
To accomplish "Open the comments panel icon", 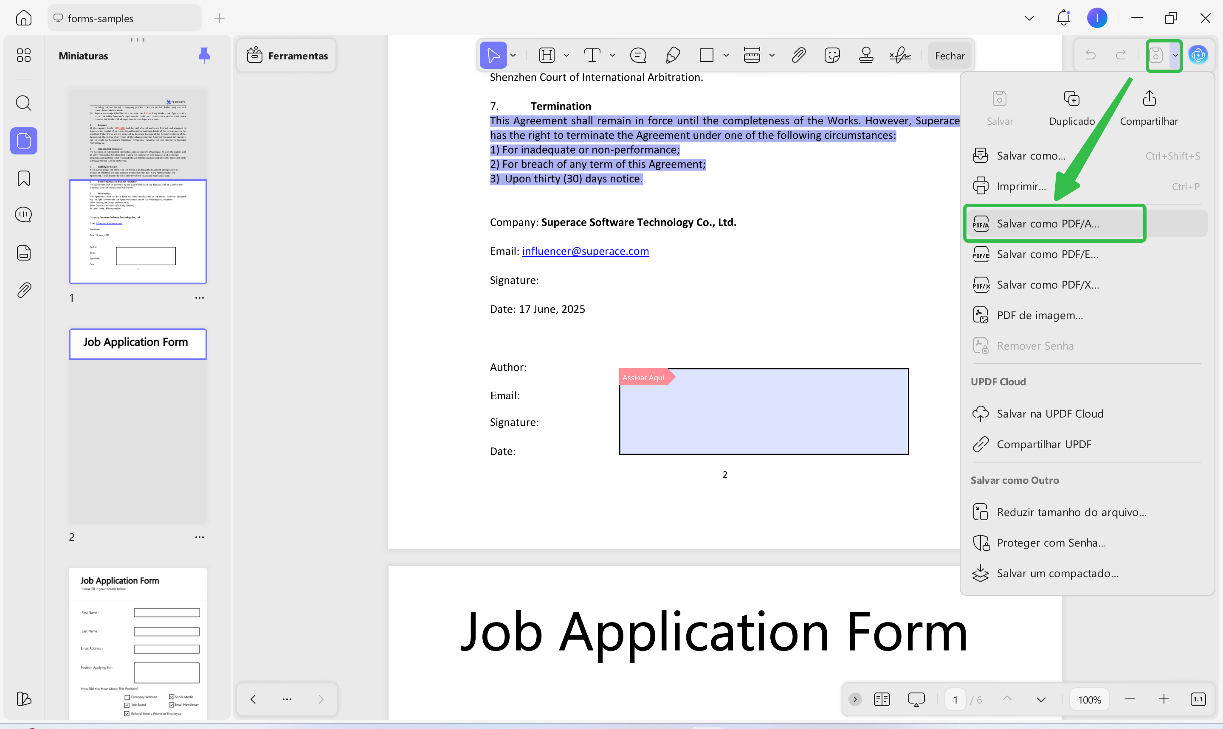I will (x=24, y=215).
